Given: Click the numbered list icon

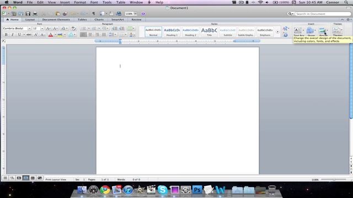Looking at the screenshot, I should pyautogui.click(x=94, y=29).
